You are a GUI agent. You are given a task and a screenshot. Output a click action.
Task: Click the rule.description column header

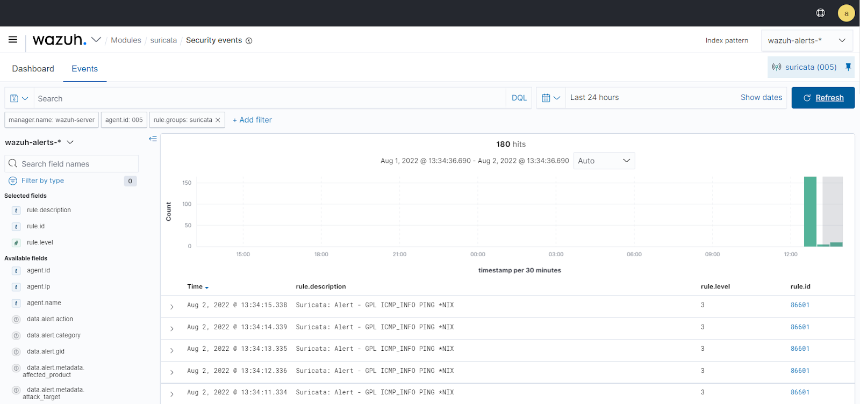click(321, 287)
